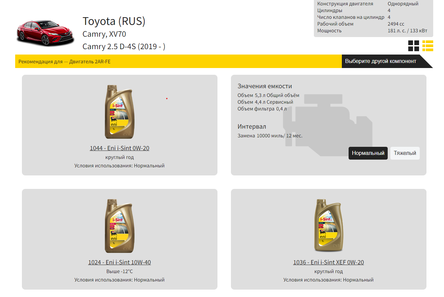The height and width of the screenshot is (297, 444).
Task: Click the Выше -12°C temperature text
Action: 119,271
